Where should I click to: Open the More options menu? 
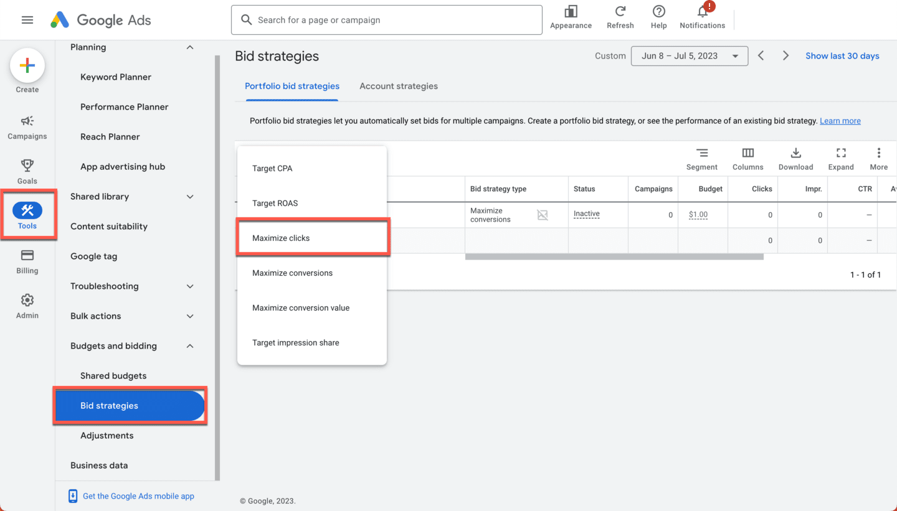(879, 153)
